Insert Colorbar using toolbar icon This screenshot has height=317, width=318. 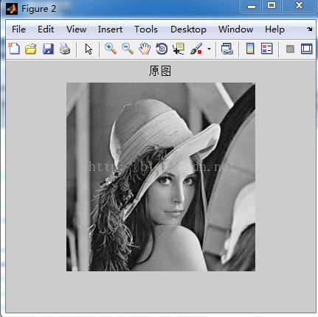tap(250, 49)
